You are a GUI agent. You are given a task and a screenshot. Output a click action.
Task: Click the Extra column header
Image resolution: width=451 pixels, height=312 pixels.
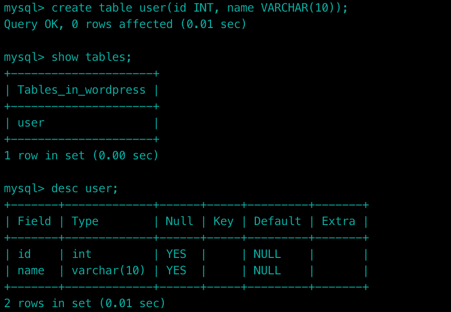click(338, 221)
